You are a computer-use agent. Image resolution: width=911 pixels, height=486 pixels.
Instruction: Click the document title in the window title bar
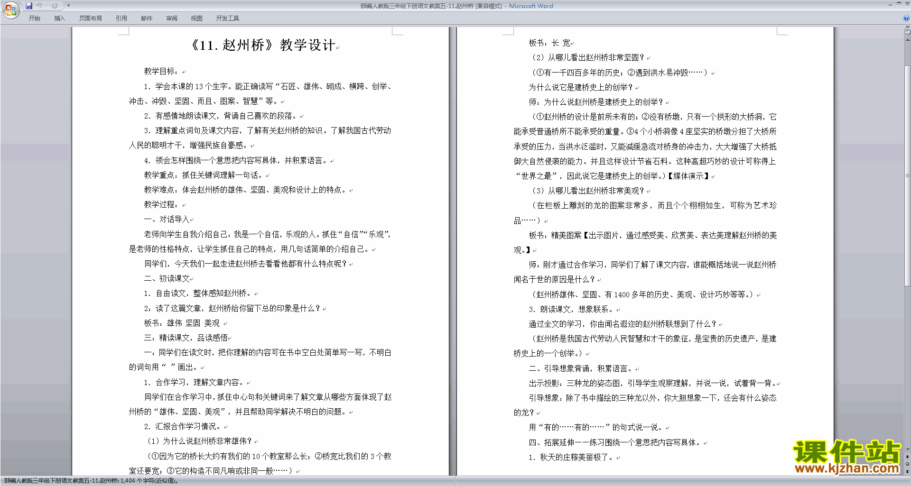[x=431, y=6]
